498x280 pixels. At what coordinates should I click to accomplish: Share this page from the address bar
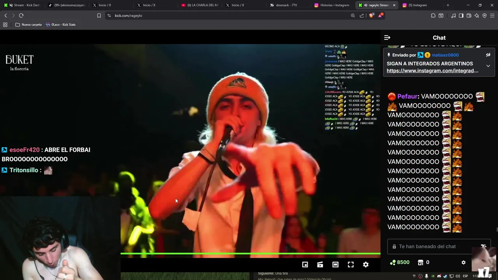[362, 16]
